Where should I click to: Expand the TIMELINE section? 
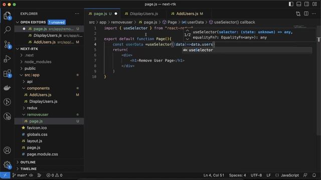(x=49, y=169)
